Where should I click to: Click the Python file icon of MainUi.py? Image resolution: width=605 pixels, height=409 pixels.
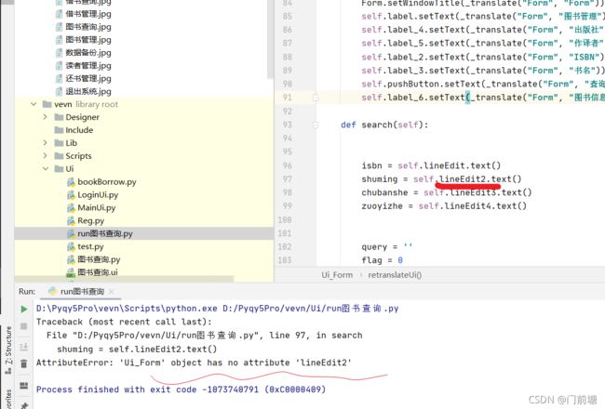point(71,208)
